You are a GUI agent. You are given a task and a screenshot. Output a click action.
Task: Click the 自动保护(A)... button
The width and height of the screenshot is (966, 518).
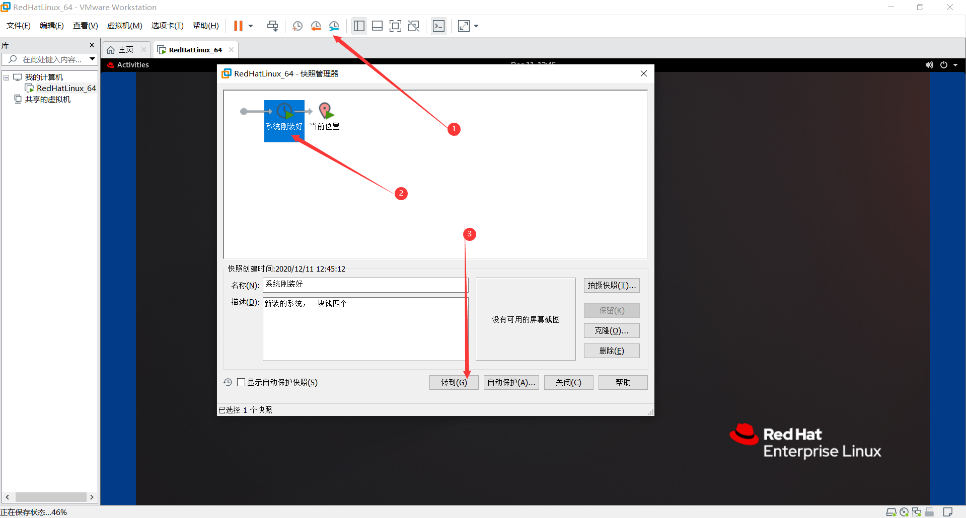(x=511, y=383)
